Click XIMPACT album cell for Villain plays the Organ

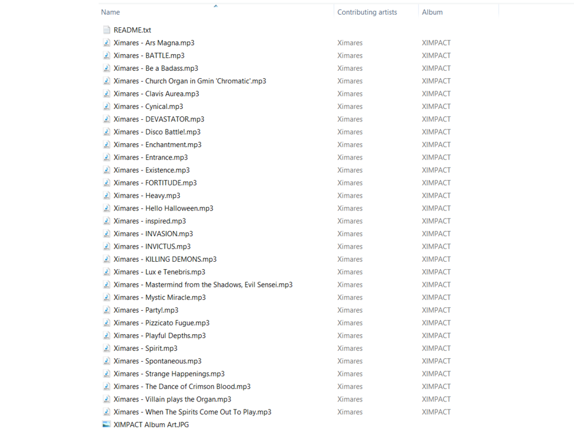point(436,399)
